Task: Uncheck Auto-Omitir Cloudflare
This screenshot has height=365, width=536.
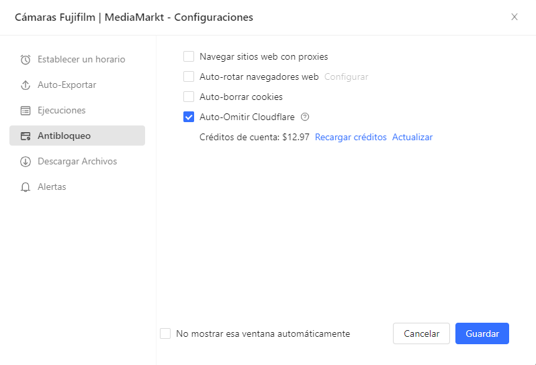Action: (x=189, y=117)
